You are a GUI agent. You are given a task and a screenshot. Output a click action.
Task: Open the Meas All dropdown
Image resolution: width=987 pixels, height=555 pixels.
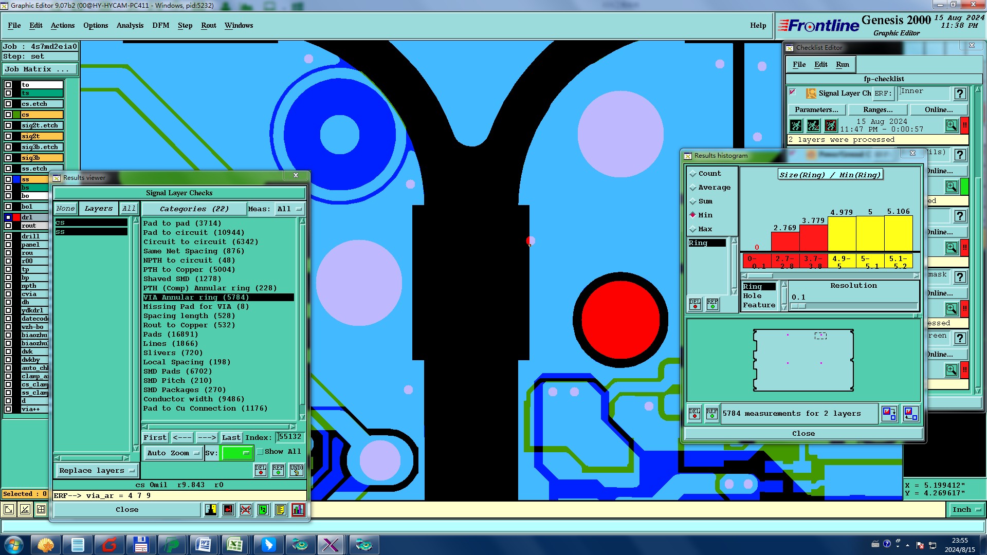(x=290, y=209)
